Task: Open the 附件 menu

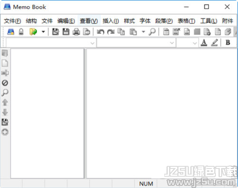Action: pyautogui.click(x=228, y=21)
